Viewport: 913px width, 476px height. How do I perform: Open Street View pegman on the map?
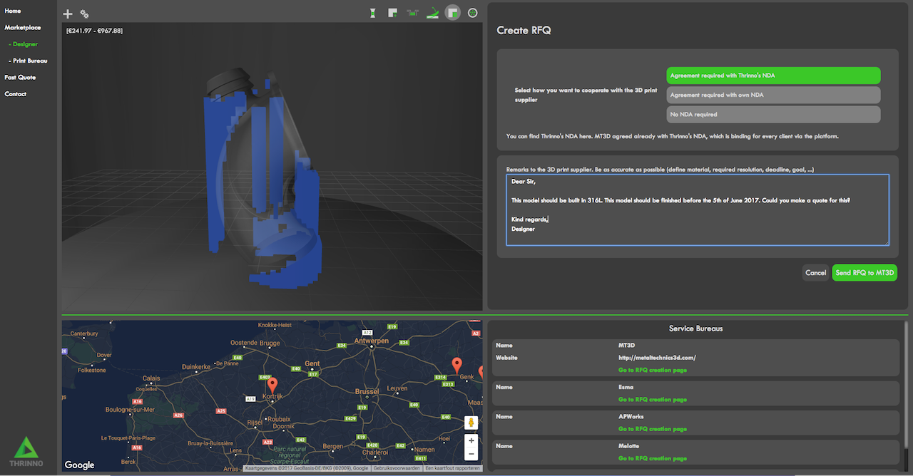[471, 423]
